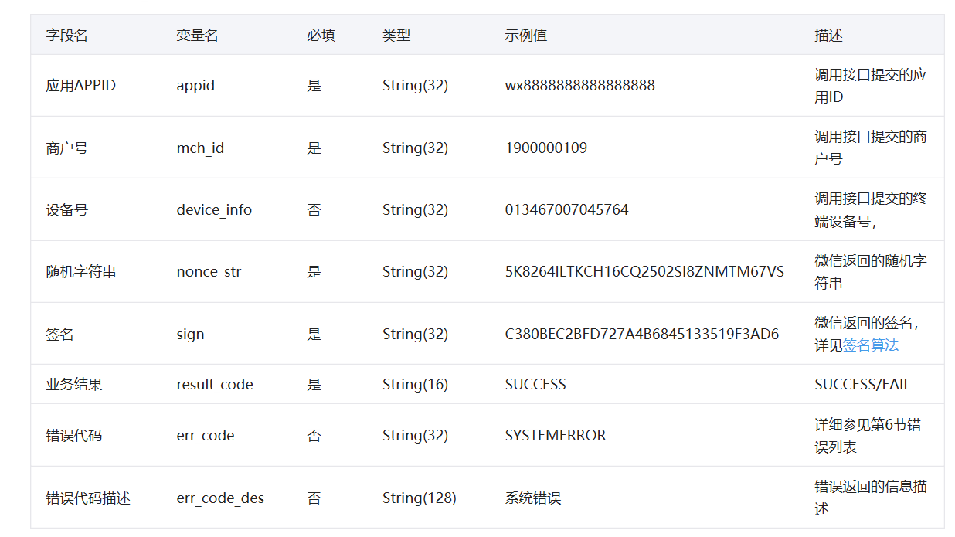Select the result_code variable name cell
This screenshot has height=537, width=955.
coord(212,384)
